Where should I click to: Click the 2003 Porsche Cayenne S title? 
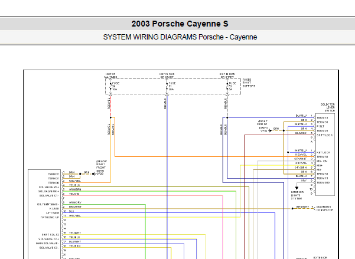coord(180,24)
